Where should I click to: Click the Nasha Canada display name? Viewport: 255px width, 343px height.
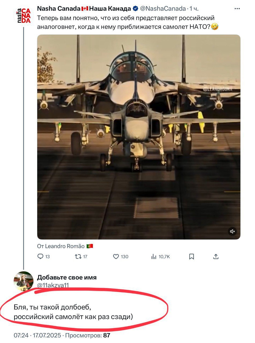click(x=84, y=9)
